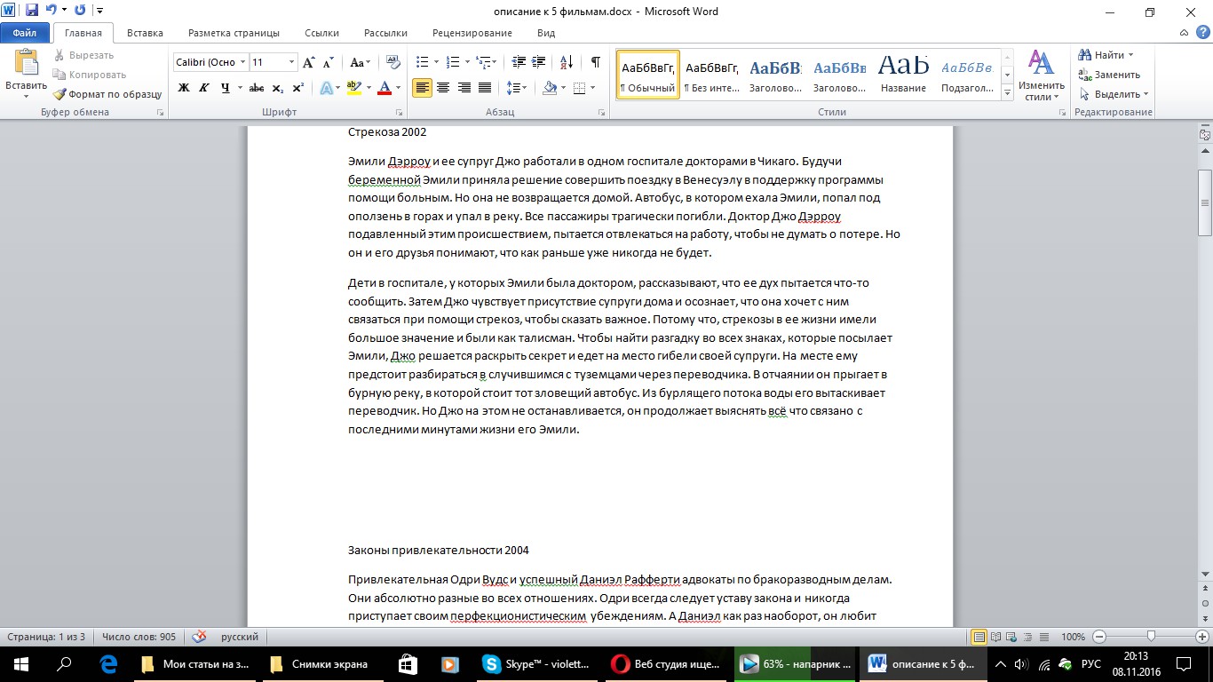Click the taskbar search magnifier icon
Image resolution: width=1213 pixels, height=682 pixels.
64,663
